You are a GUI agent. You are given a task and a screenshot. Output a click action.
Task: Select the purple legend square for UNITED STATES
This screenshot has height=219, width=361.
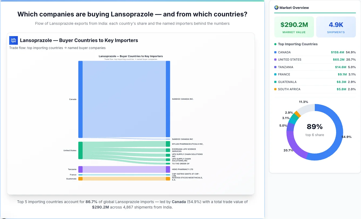coord(275,60)
